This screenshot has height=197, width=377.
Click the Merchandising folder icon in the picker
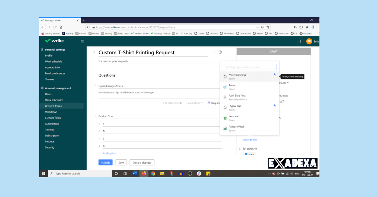(x=225, y=76)
